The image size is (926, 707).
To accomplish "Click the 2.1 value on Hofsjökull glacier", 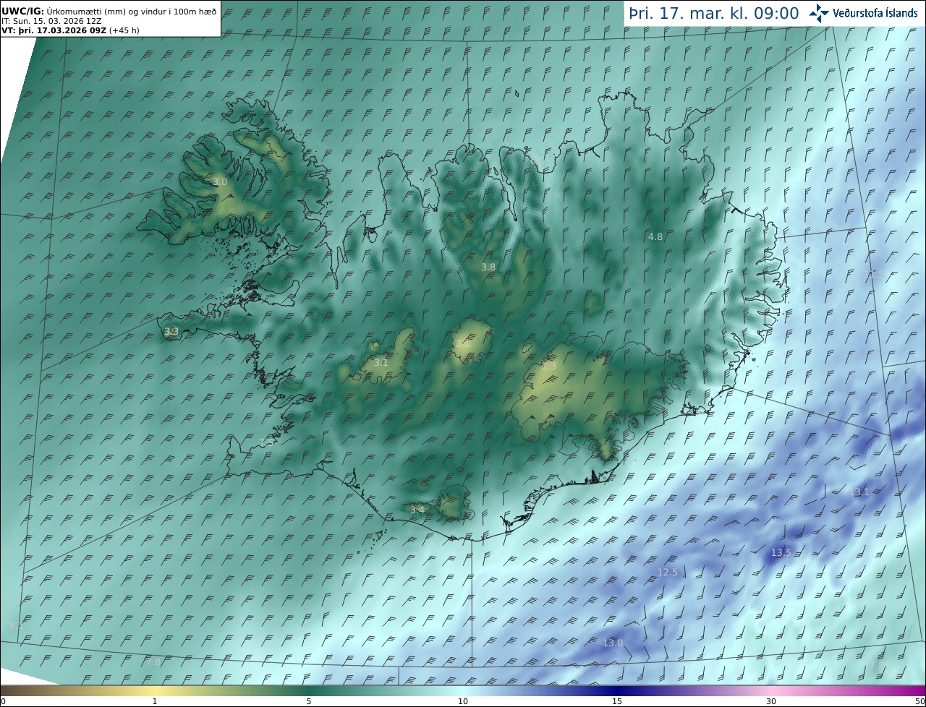I will pyautogui.click(x=463, y=343).
